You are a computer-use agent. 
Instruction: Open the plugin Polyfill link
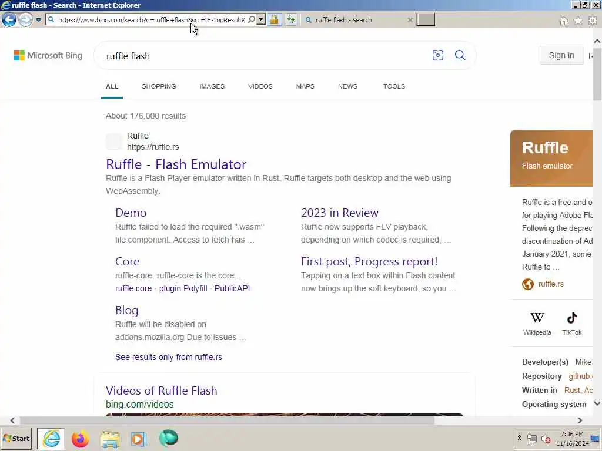[x=183, y=288]
